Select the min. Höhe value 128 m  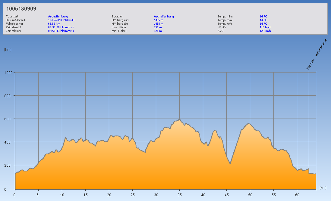pos(158,31)
